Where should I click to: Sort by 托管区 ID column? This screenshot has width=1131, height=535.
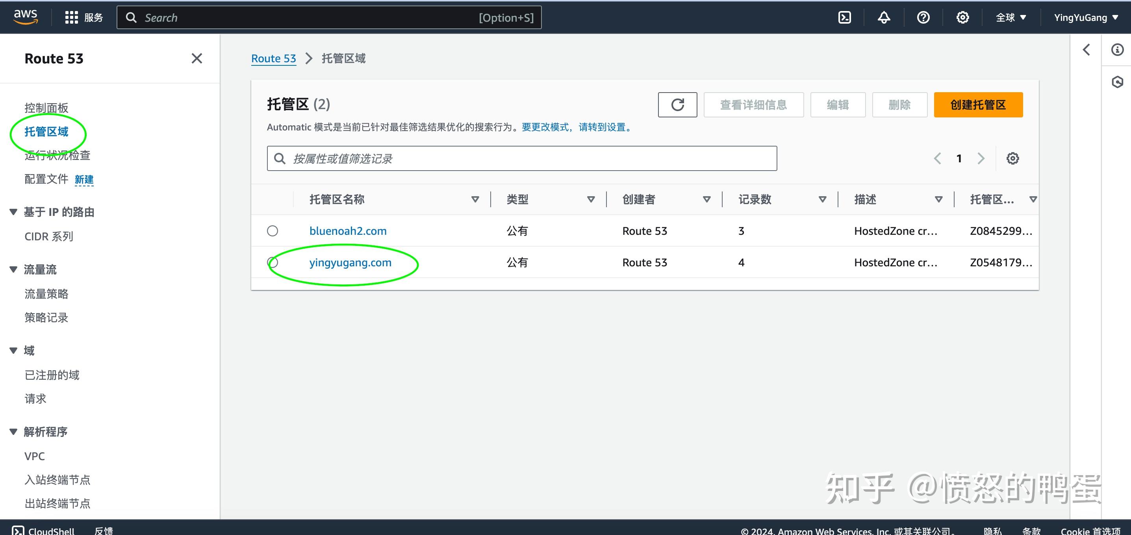click(1033, 199)
